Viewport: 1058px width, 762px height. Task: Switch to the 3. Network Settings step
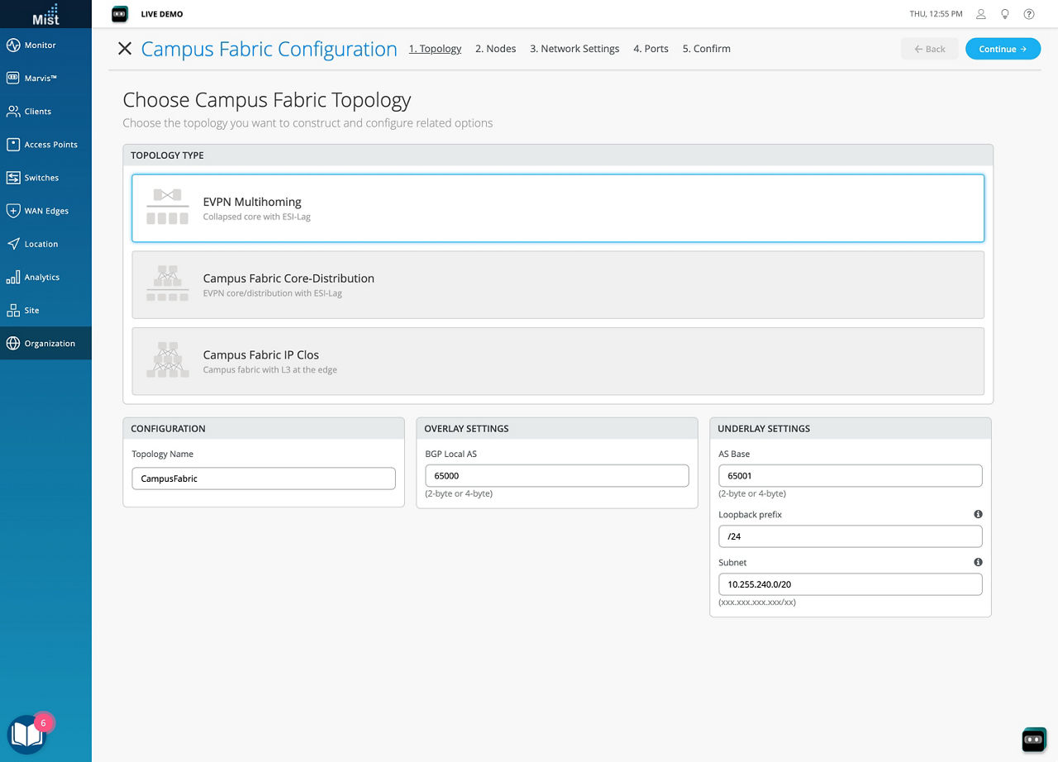574,49
